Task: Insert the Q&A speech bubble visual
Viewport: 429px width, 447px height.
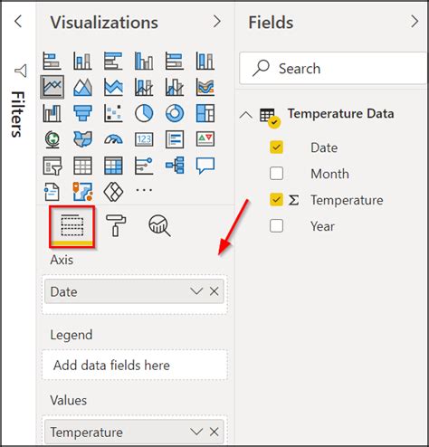Action: point(205,166)
